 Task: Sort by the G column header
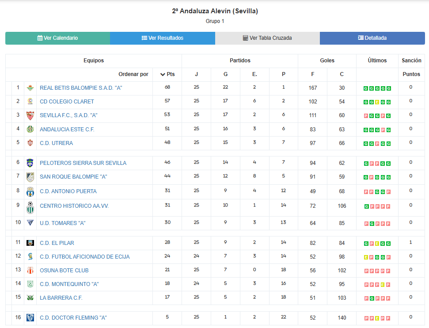[225, 74]
